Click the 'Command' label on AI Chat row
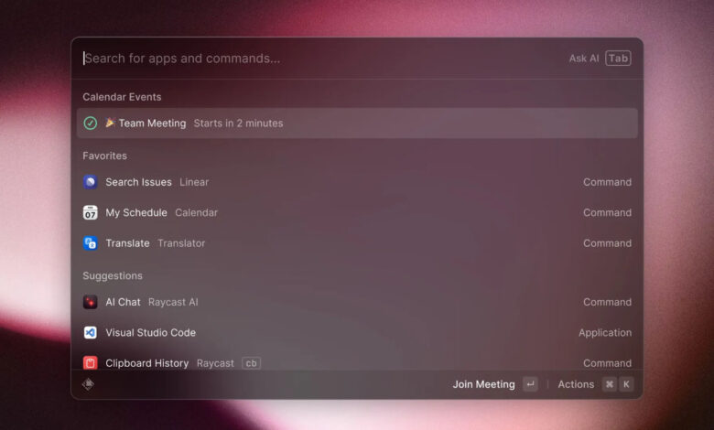This screenshot has width=714, height=430. 607,302
